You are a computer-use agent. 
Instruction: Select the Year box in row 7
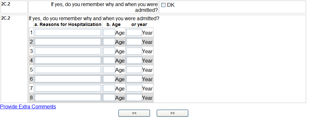click(134, 88)
